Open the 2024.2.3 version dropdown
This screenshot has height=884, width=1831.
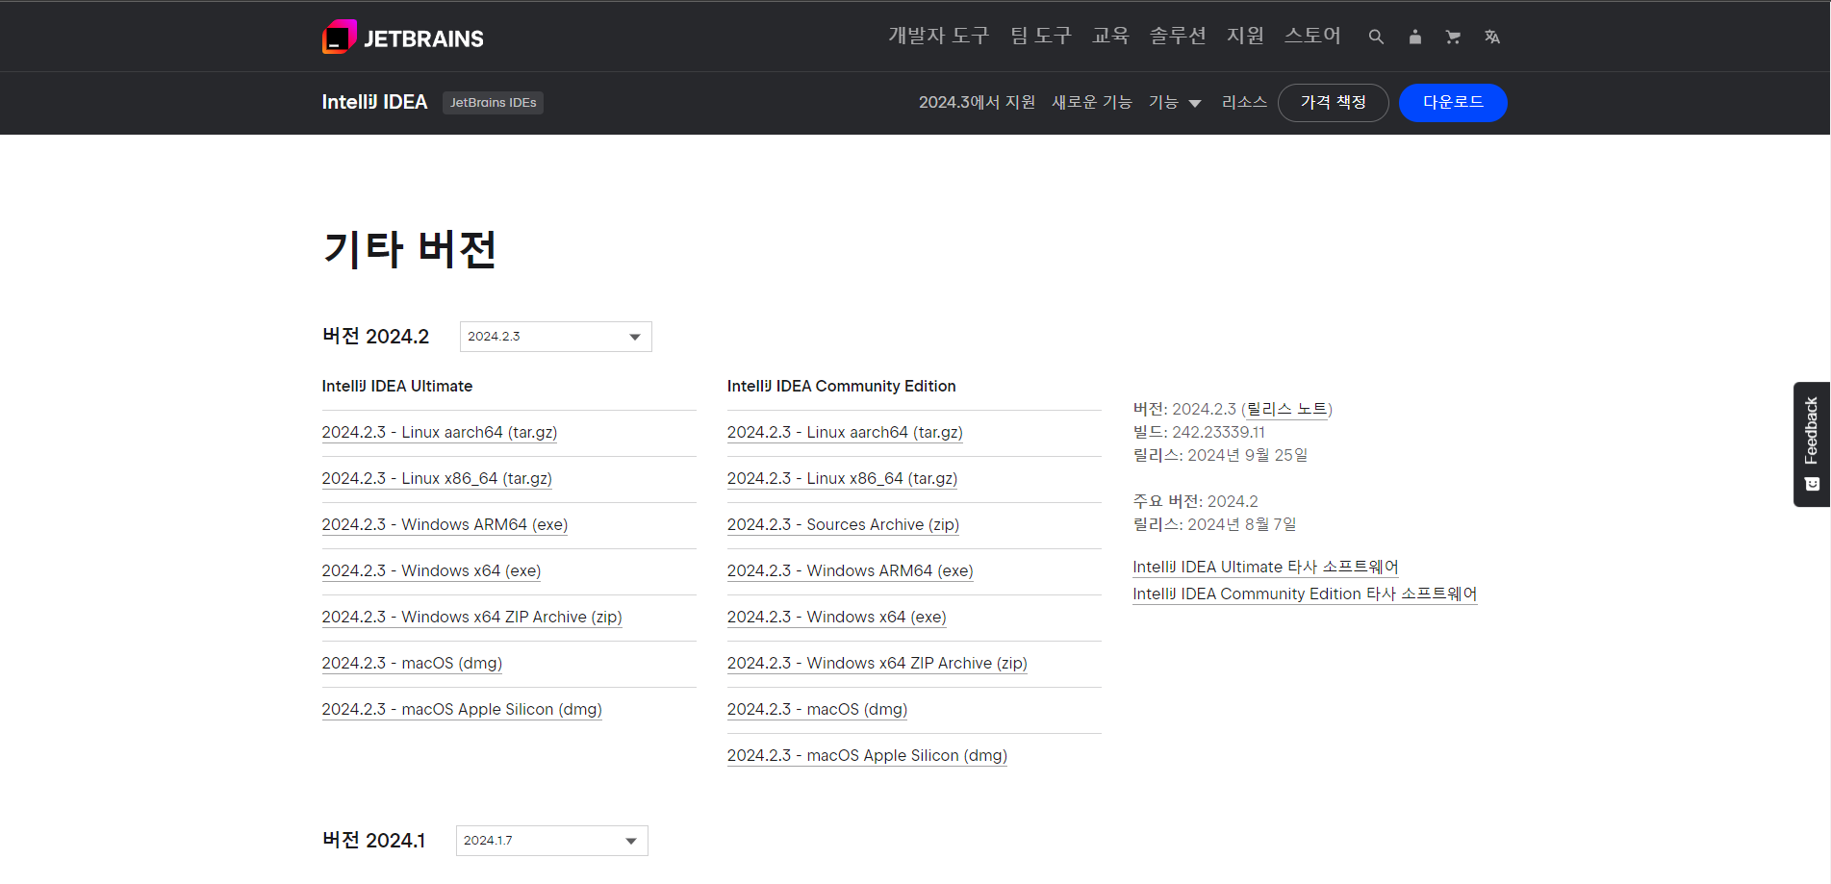[555, 337]
